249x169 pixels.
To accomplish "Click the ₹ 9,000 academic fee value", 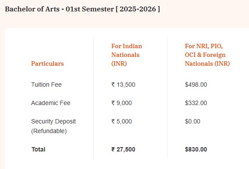I will [121, 103].
